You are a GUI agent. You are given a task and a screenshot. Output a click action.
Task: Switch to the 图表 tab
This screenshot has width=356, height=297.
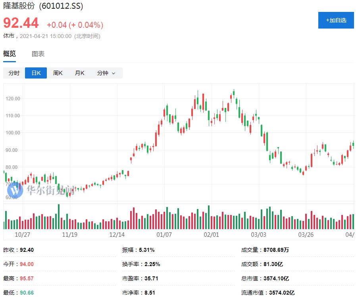pyautogui.click(x=38, y=54)
